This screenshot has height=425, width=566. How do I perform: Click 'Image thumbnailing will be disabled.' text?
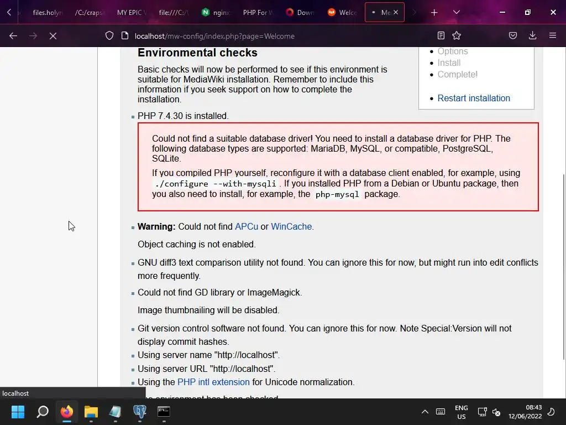point(208,310)
